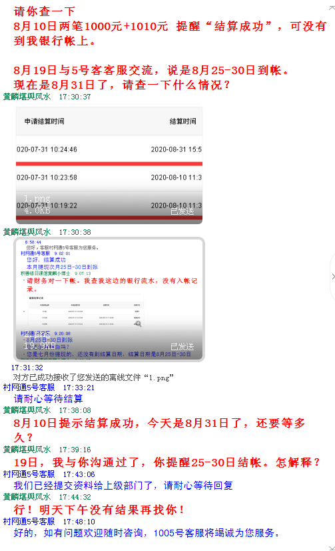Click the magnifier zoom icon inside second image
The width and height of the screenshot is (335, 551).
[138, 324]
